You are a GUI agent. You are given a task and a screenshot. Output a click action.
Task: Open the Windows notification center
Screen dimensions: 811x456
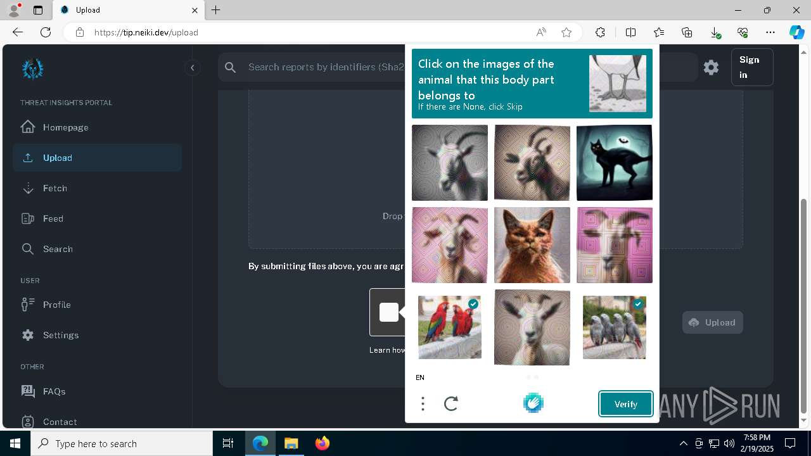(790, 443)
